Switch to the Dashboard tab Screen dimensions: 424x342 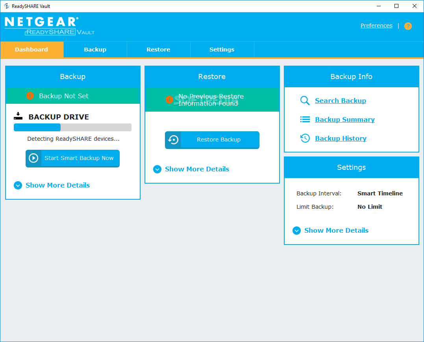coord(31,50)
